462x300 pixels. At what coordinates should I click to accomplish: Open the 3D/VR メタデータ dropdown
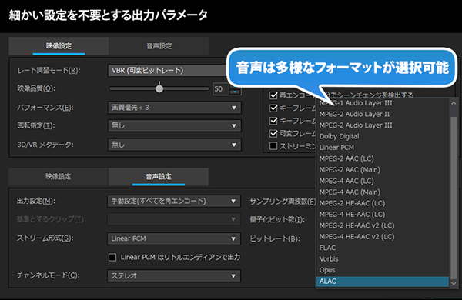pos(175,145)
